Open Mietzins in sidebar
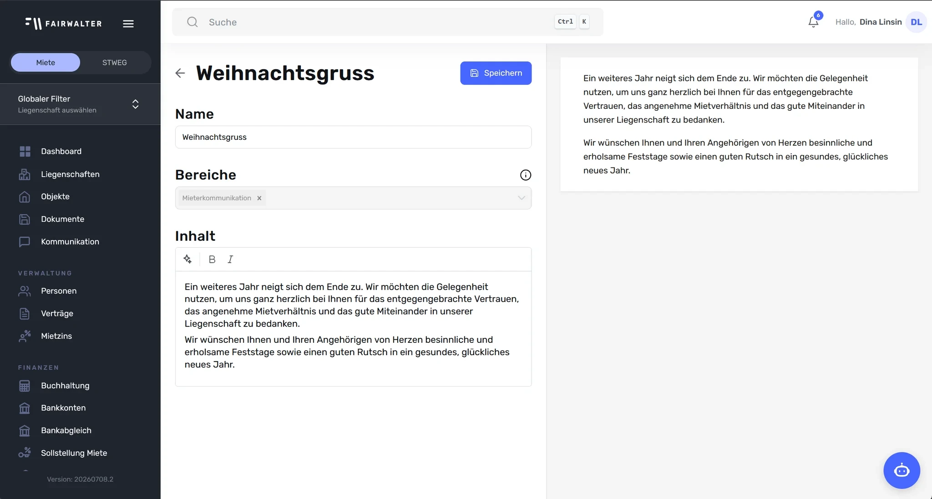 coord(56,336)
